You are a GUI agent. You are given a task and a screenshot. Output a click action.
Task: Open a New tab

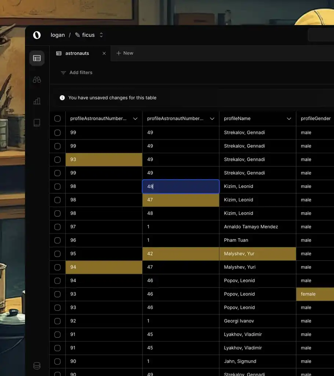125,53
